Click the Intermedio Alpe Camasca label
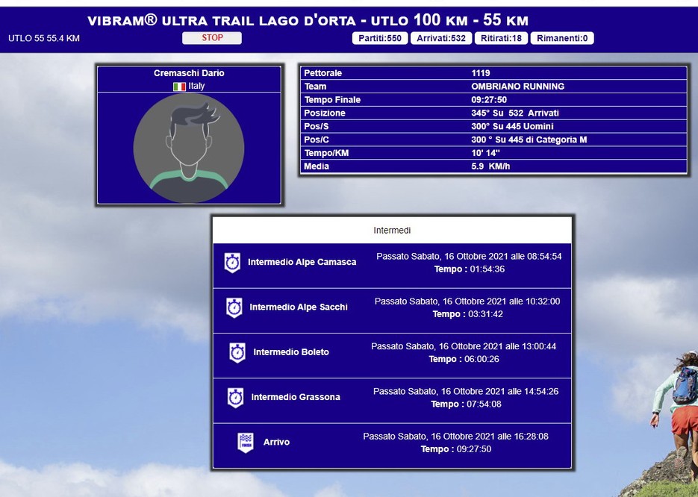The width and height of the screenshot is (698, 497). point(302,262)
